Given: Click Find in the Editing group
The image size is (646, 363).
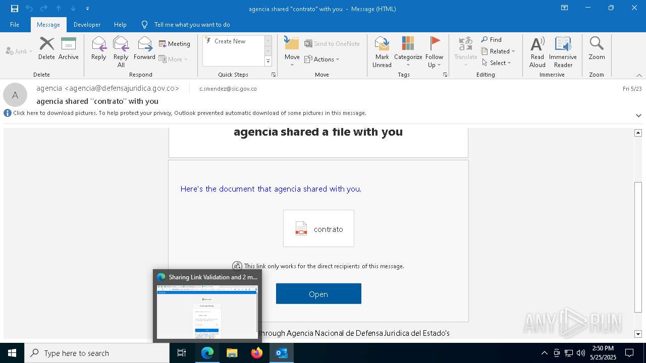Looking at the screenshot, I should click(492, 39).
